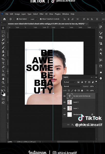
Task: Select the Eyedropper tool
Action: 3,44
